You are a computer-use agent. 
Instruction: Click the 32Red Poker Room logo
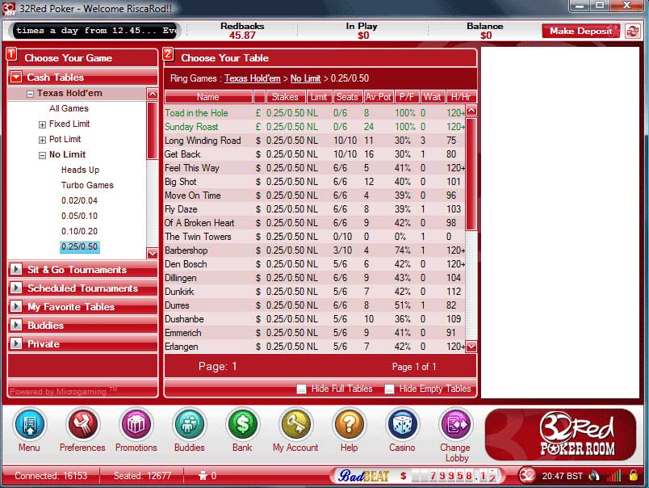click(561, 435)
